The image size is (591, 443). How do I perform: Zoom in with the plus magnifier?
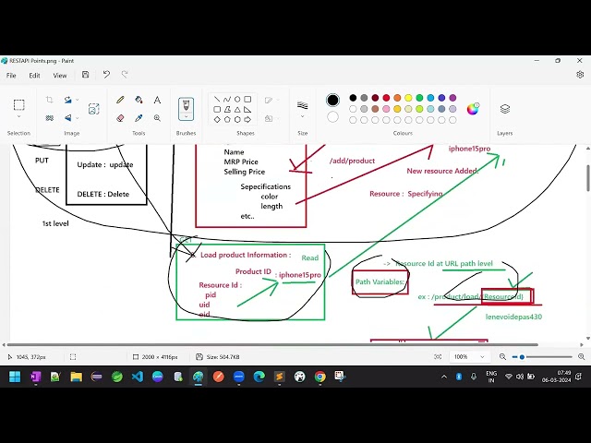pyautogui.click(x=581, y=356)
